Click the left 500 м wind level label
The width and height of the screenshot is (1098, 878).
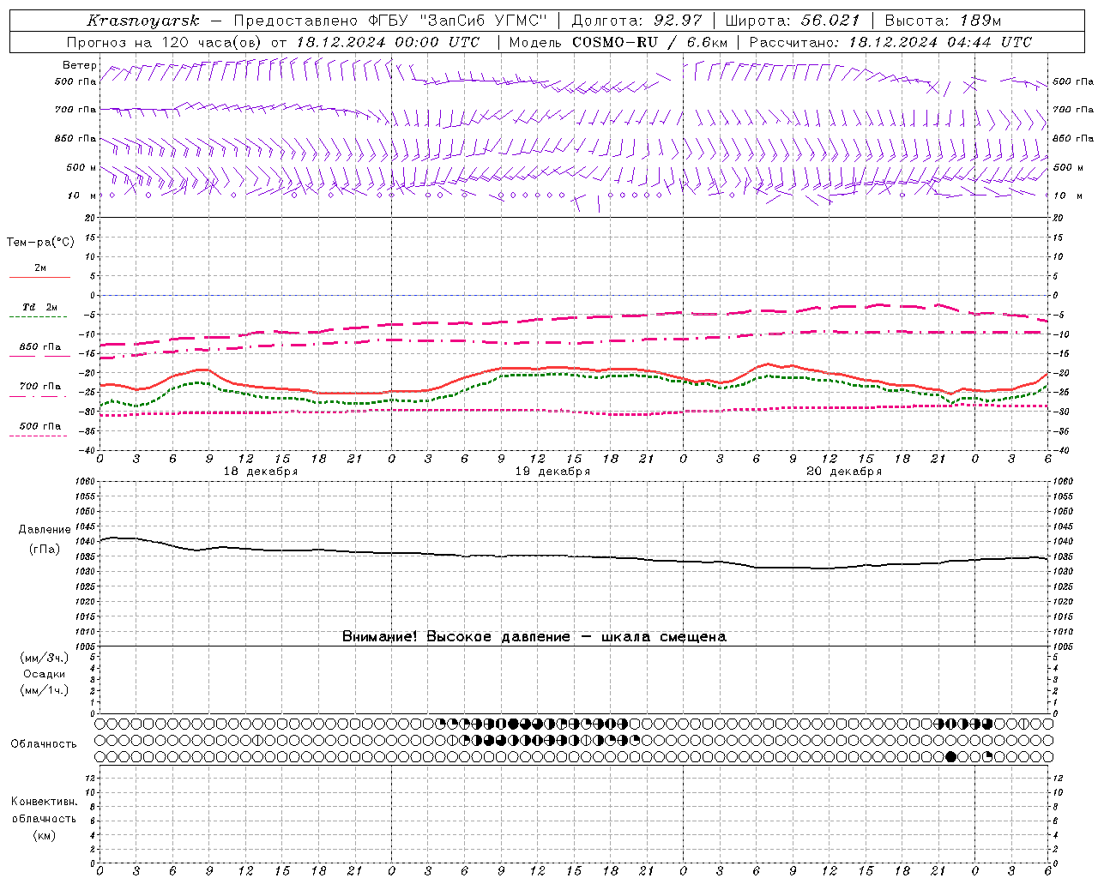81,167
